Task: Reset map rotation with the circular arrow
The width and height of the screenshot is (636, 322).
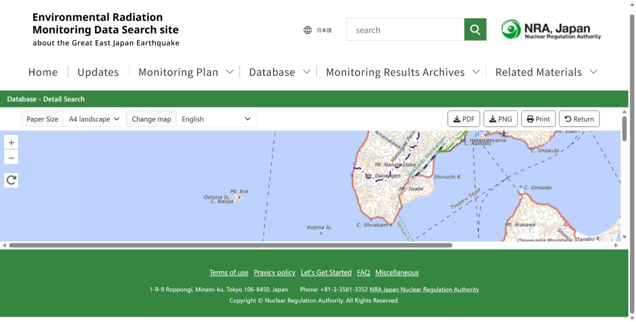Action: [11, 180]
